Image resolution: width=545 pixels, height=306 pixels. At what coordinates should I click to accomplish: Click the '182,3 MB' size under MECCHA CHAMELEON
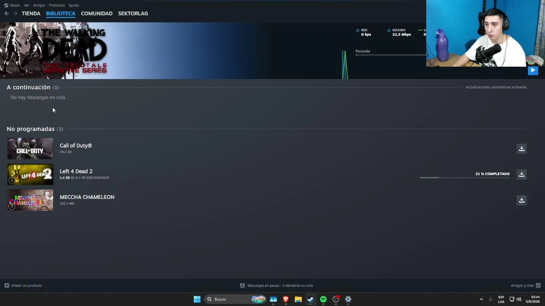pyautogui.click(x=67, y=204)
